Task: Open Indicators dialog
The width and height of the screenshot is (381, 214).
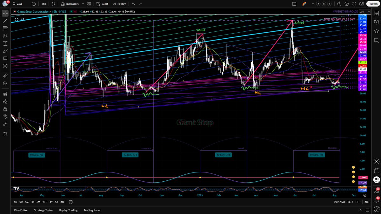Action: coord(70,4)
